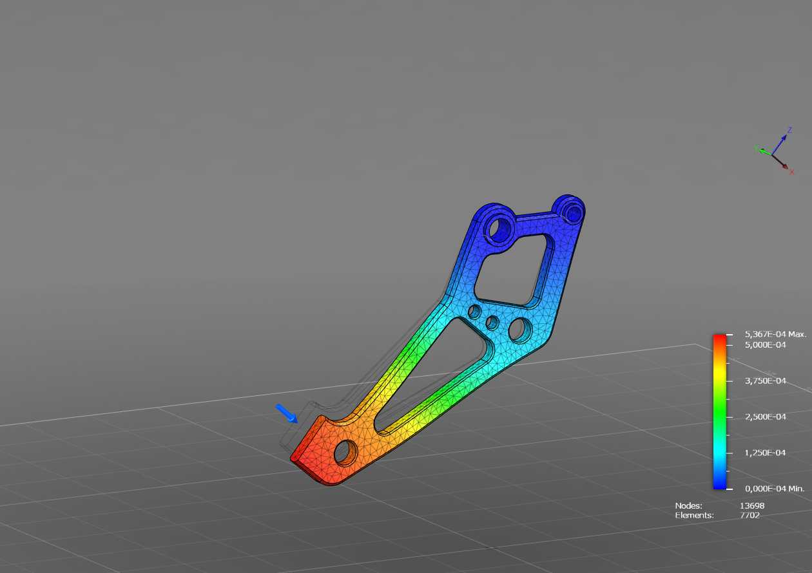Click the element count "7702"
This screenshot has width=812, height=573.
tap(749, 515)
